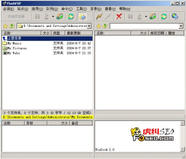
Task: Open right transfer play dropdown arrow
Action: 146,17
